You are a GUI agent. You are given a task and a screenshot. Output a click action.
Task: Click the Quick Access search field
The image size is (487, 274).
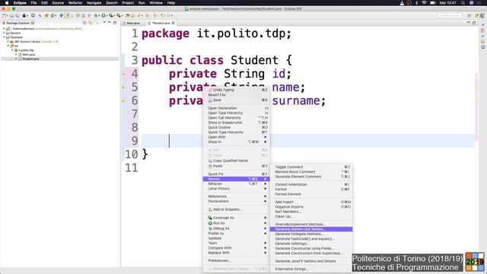point(450,15)
